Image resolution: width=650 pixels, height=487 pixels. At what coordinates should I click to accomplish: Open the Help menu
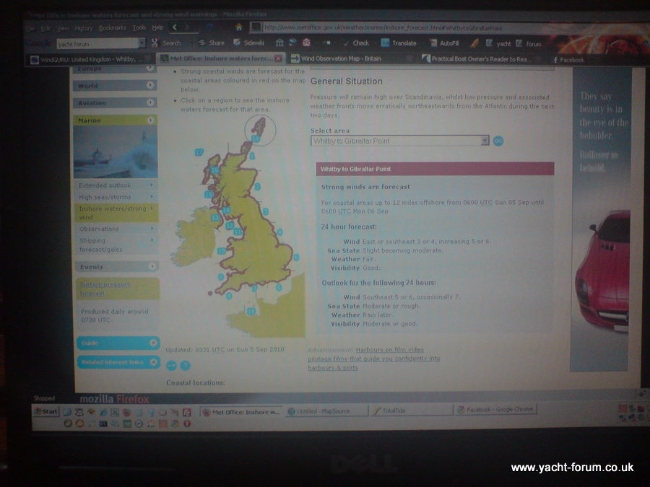pyautogui.click(x=157, y=27)
